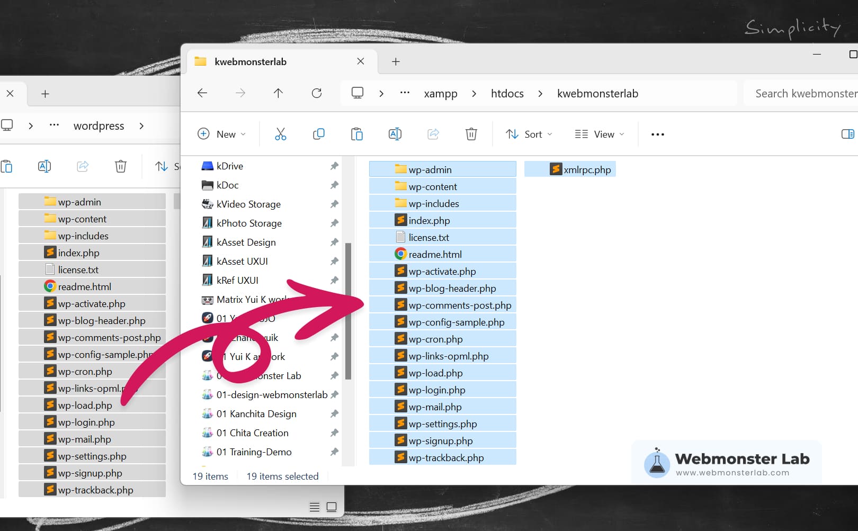Open the New dropdown menu
The height and width of the screenshot is (531, 858).
pyautogui.click(x=221, y=134)
